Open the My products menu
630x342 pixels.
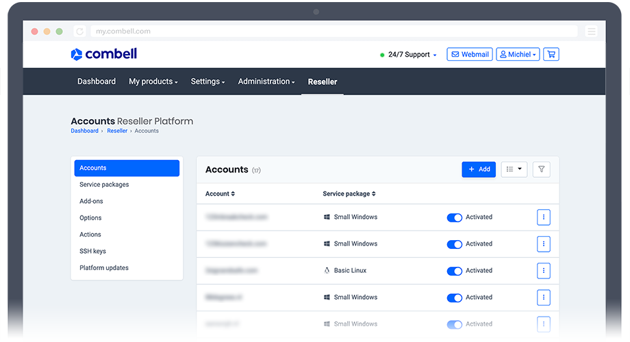[x=153, y=81]
